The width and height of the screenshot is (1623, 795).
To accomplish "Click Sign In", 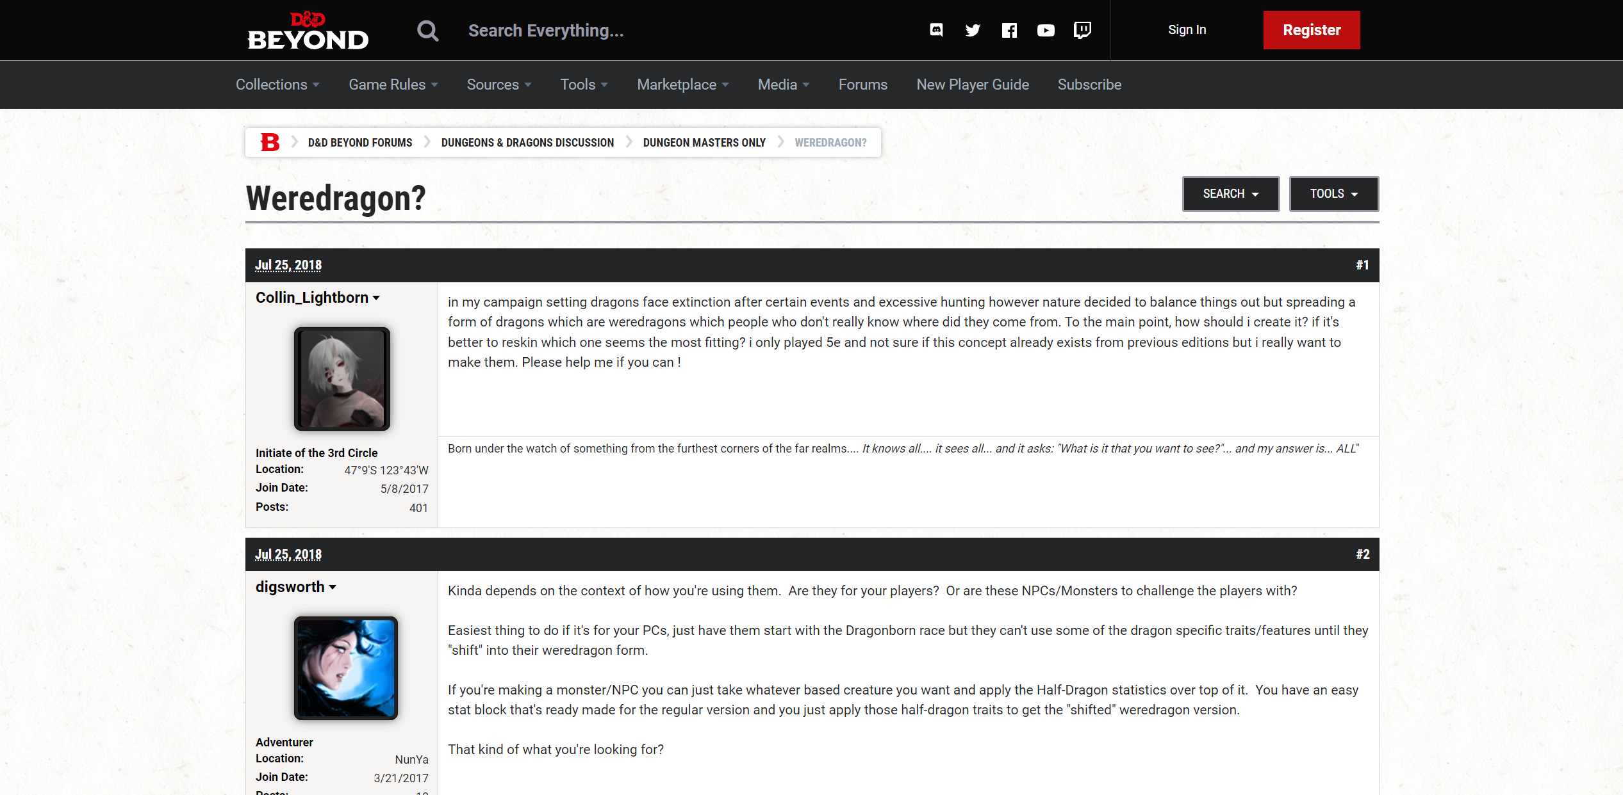I will pyautogui.click(x=1187, y=29).
